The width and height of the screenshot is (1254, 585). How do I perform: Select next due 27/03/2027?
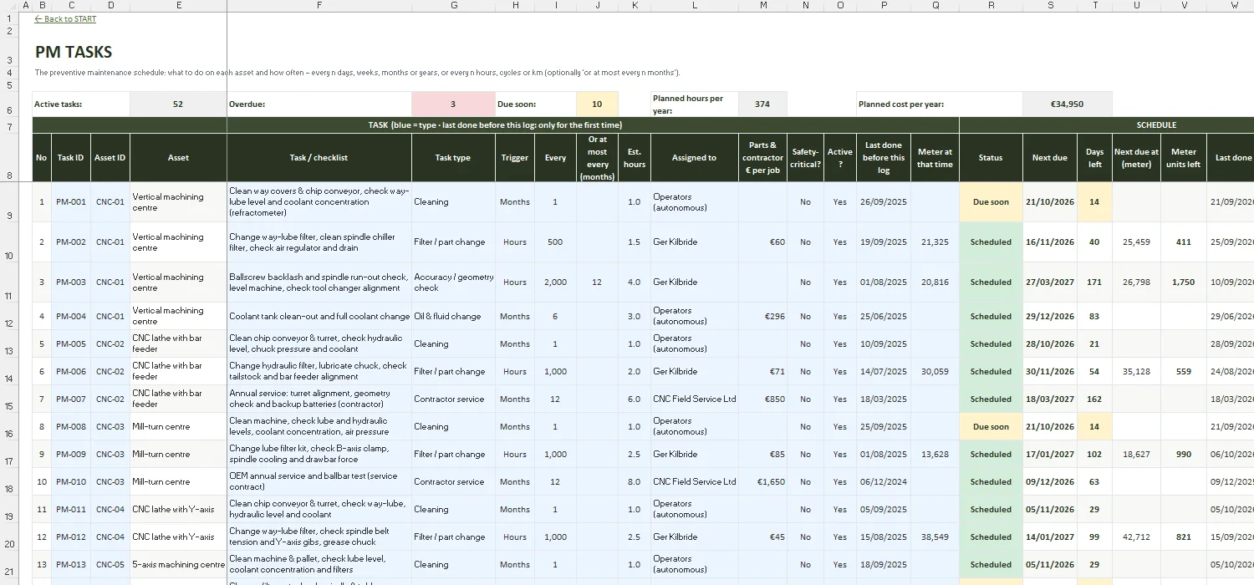click(1050, 282)
